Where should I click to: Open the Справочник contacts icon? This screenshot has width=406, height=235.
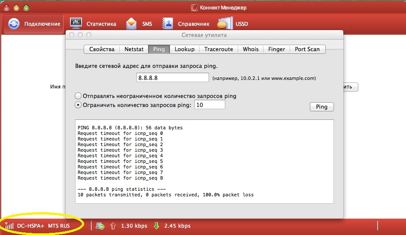pos(167,24)
